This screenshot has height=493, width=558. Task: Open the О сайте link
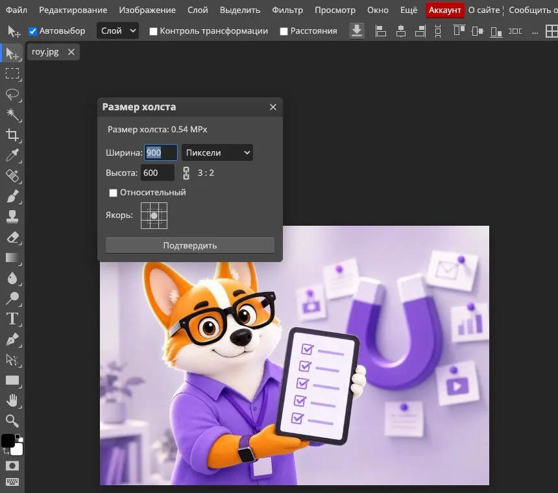(x=484, y=10)
